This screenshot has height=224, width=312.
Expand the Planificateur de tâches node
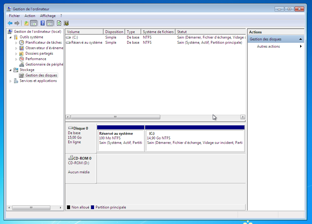tap(16, 42)
